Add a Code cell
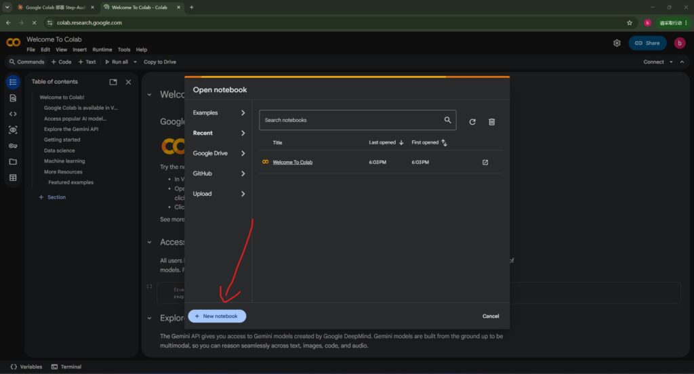 click(x=61, y=62)
